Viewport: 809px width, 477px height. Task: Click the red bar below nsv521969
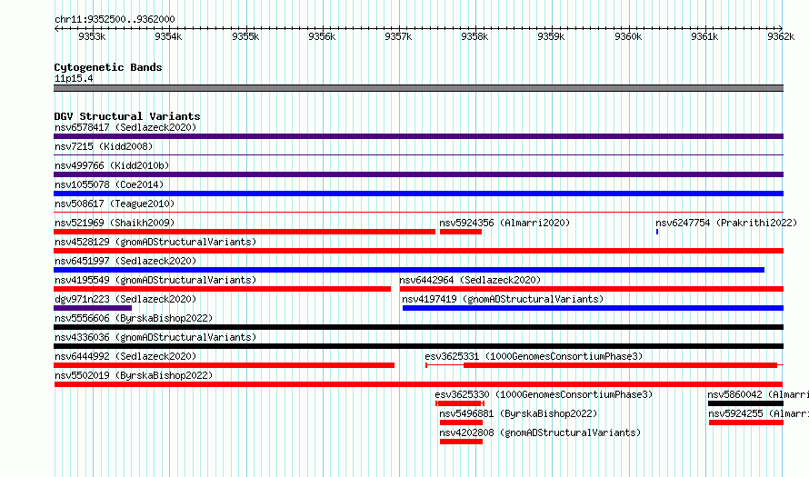tap(245, 232)
